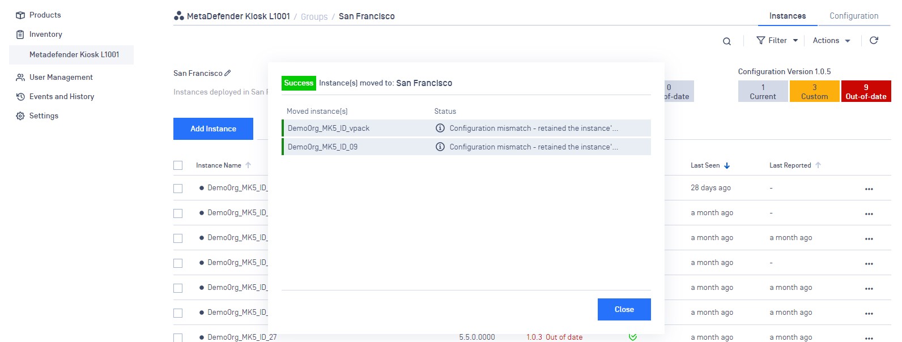
Task: Switch to the Instances tab
Action: point(788,16)
